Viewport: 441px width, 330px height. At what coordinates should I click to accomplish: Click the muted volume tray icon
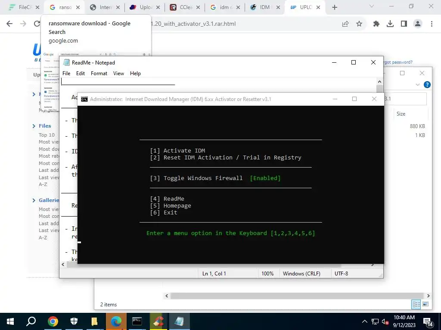pos(385,321)
